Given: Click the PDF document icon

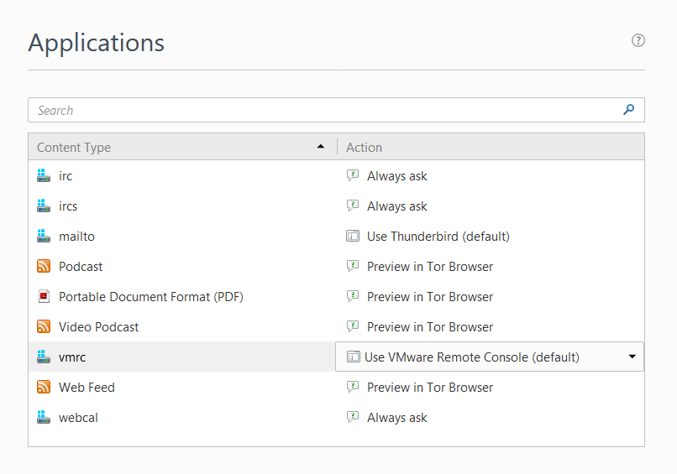Looking at the screenshot, I should [45, 297].
